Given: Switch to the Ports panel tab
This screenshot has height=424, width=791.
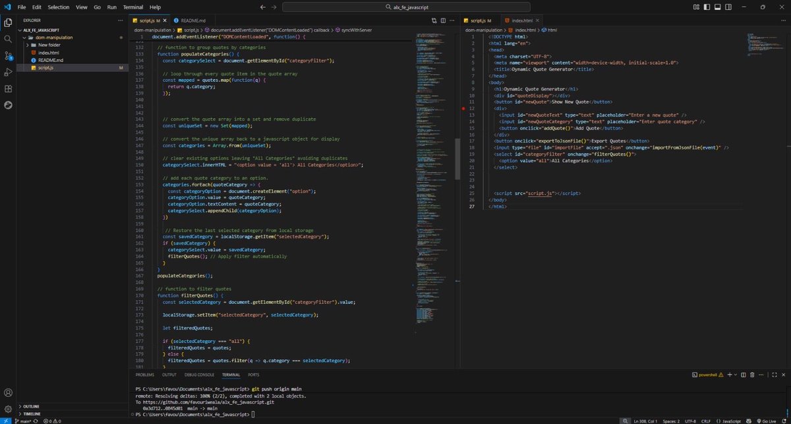Looking at the screenshot, I should click(x=253, y=375).
